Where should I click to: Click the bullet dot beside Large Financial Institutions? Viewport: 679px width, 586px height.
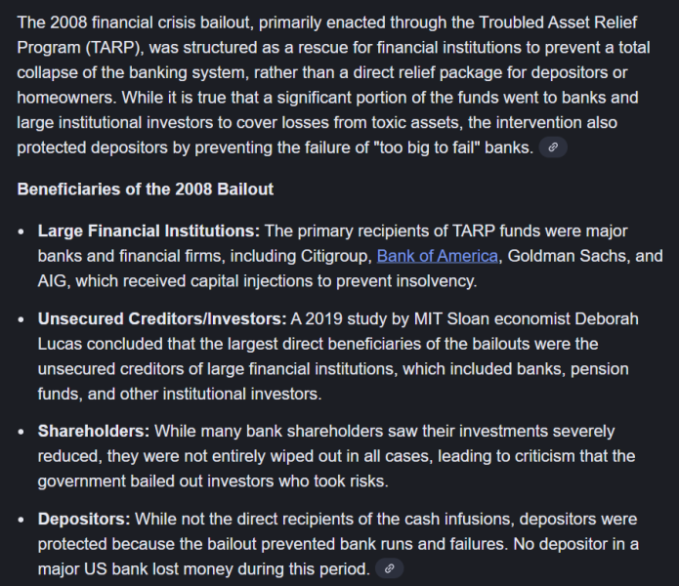tap(22, 231)
